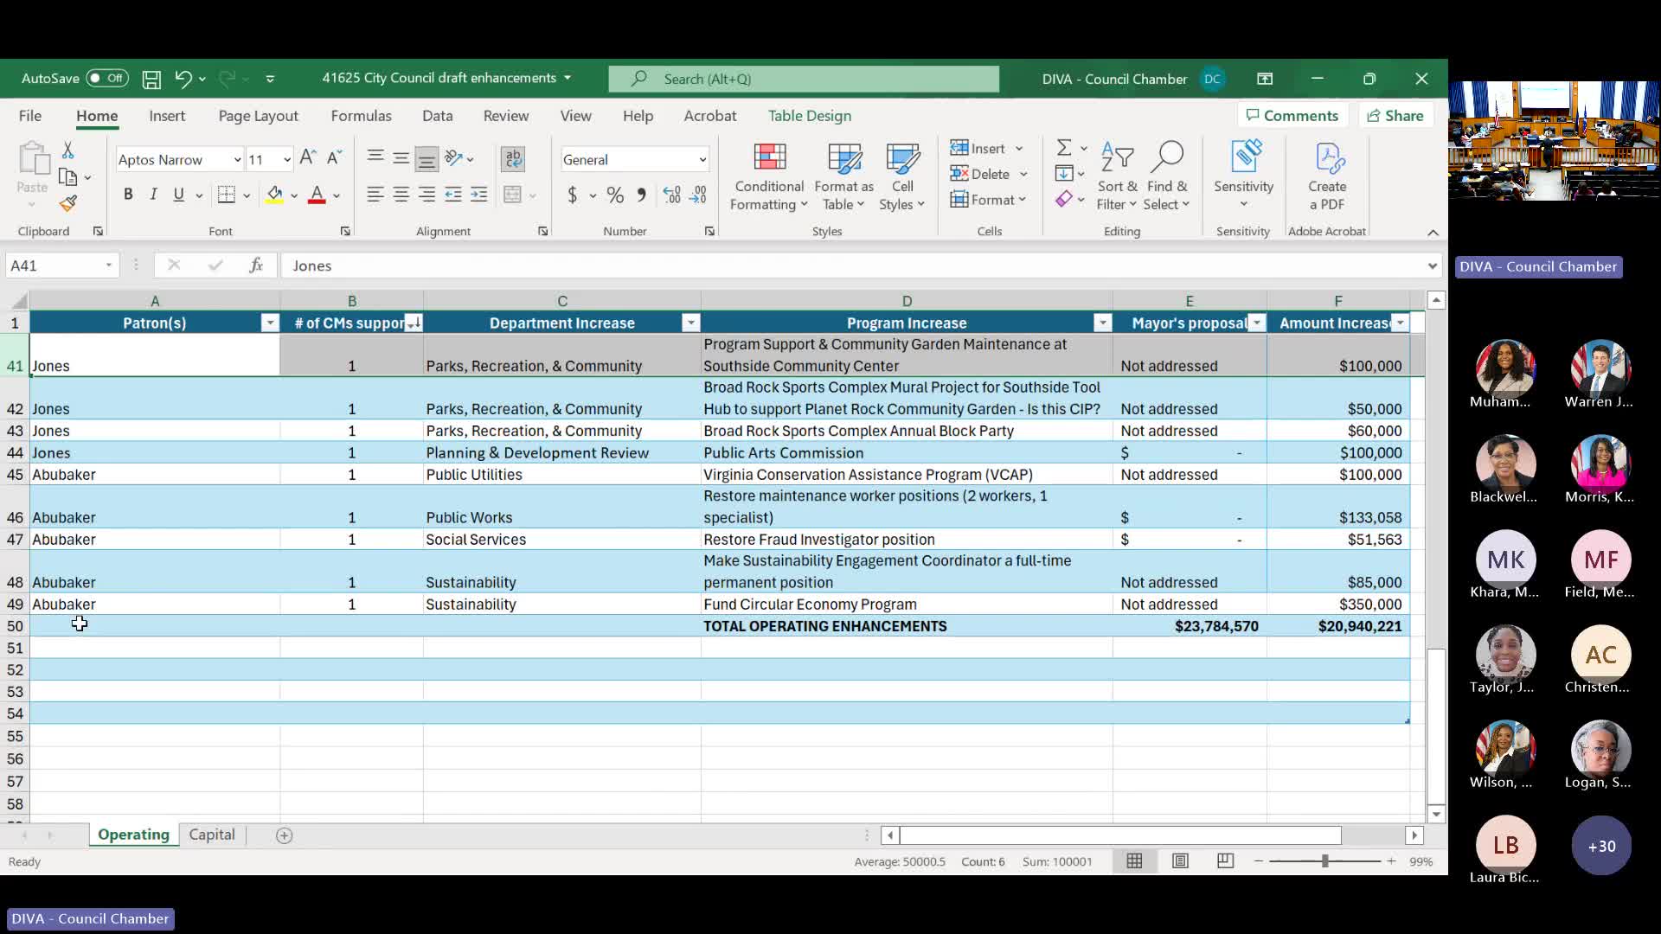Open the General number format dropdown
The width and height of the screenshot is (1661, 934).
click(x=702, y=160)
